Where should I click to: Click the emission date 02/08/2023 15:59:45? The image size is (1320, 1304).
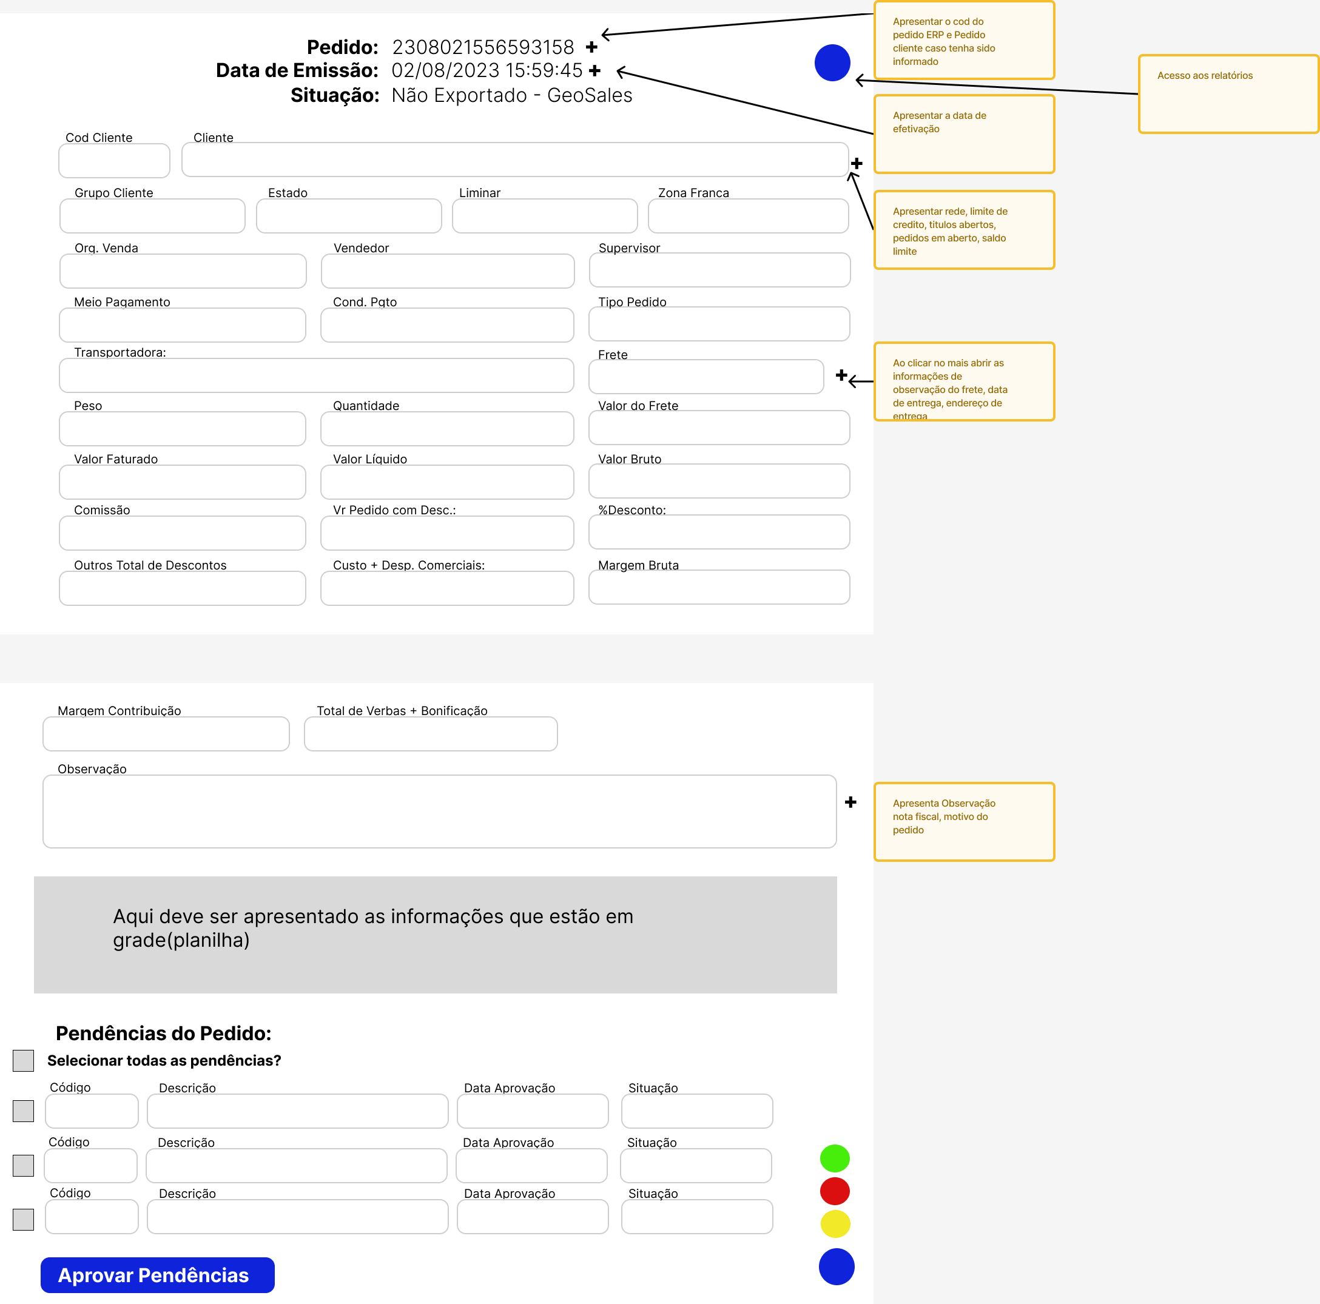(x=487, y=70)
